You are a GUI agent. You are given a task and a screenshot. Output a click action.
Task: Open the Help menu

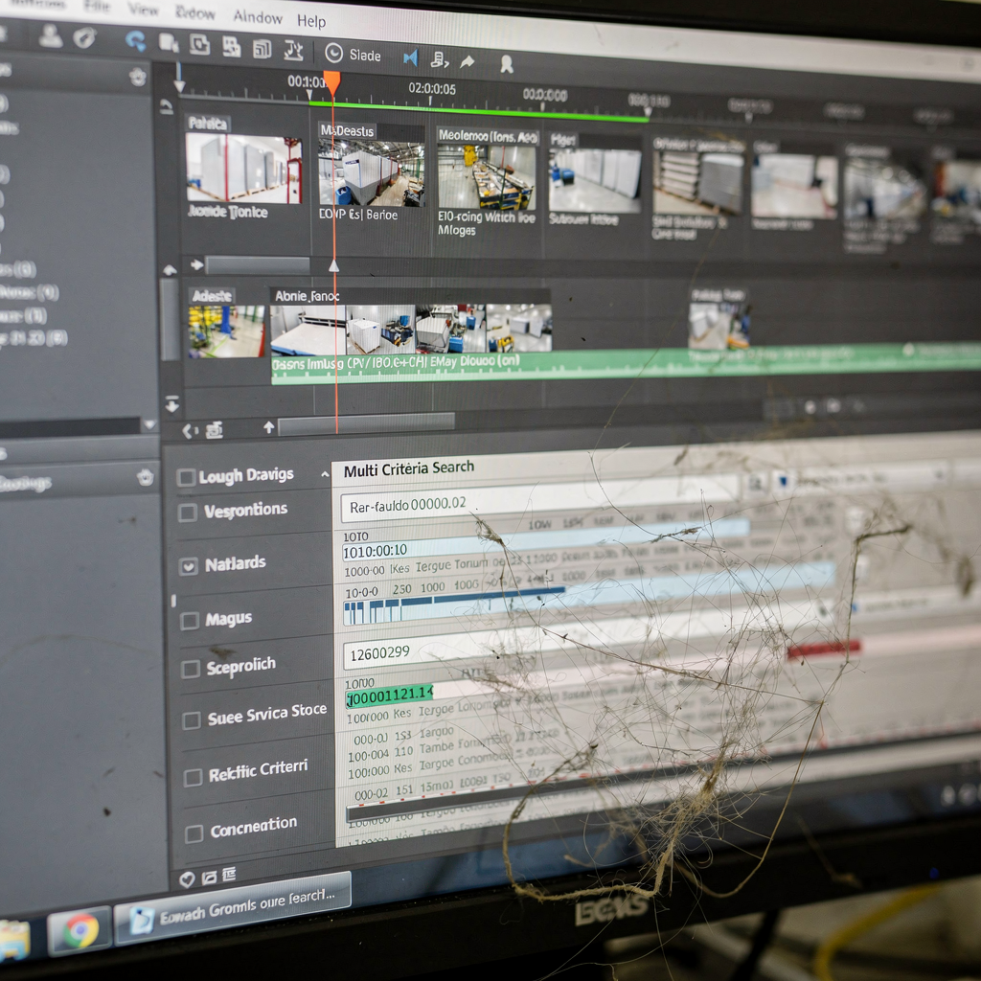click(311, 20)
